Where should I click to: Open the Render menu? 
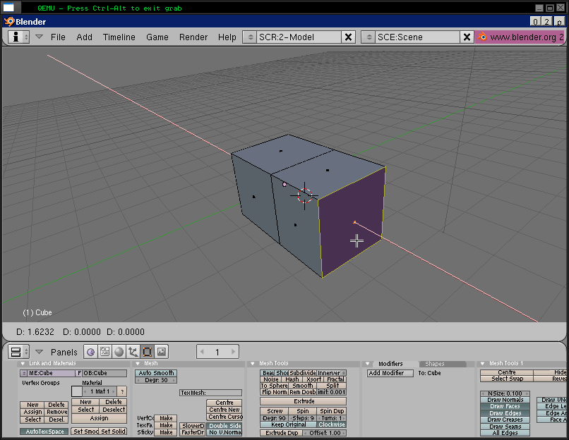pos(193,37)
